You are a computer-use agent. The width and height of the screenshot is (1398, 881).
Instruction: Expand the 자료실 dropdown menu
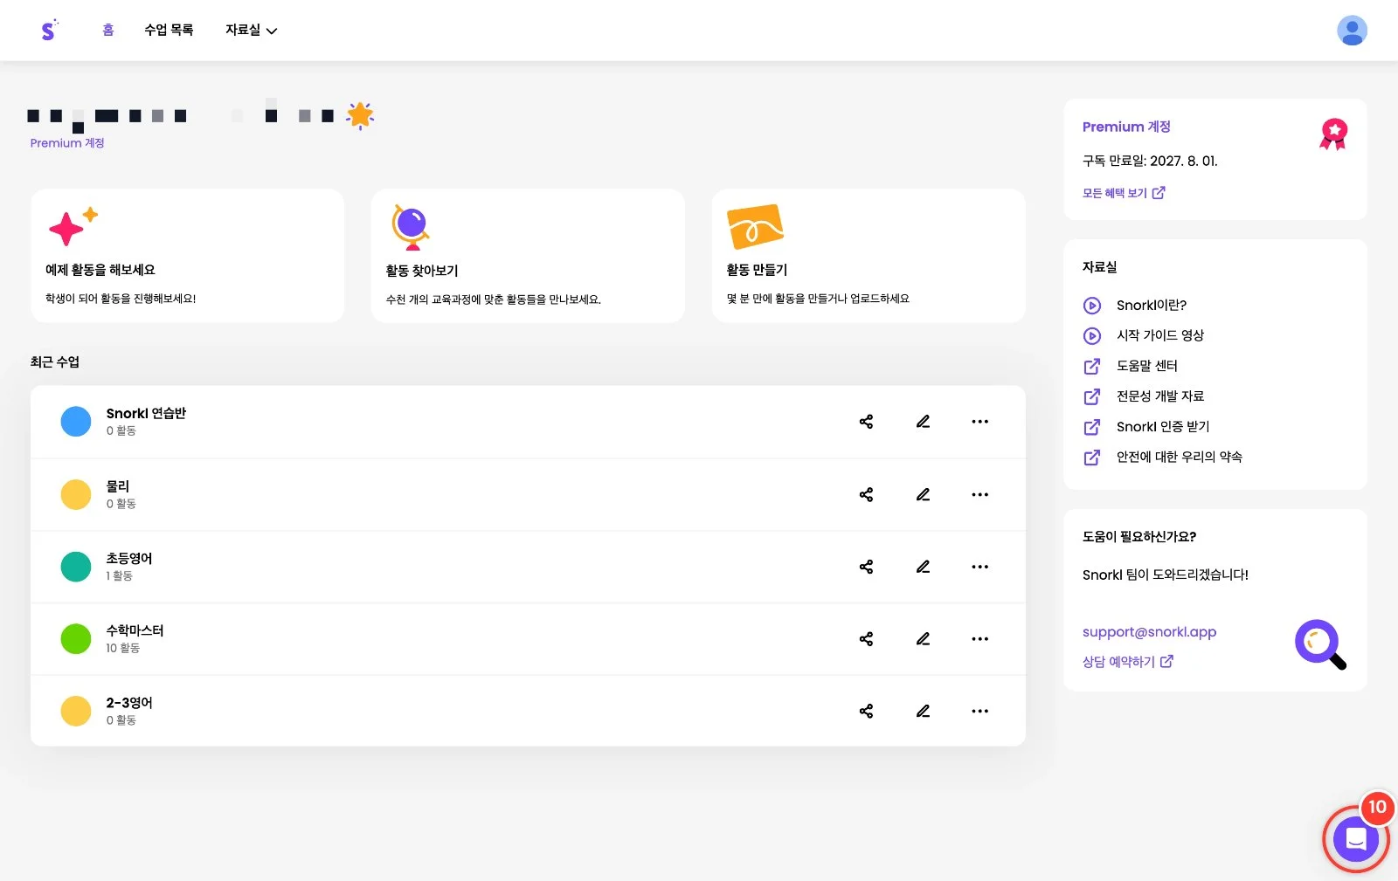click(x=251, y=30)
